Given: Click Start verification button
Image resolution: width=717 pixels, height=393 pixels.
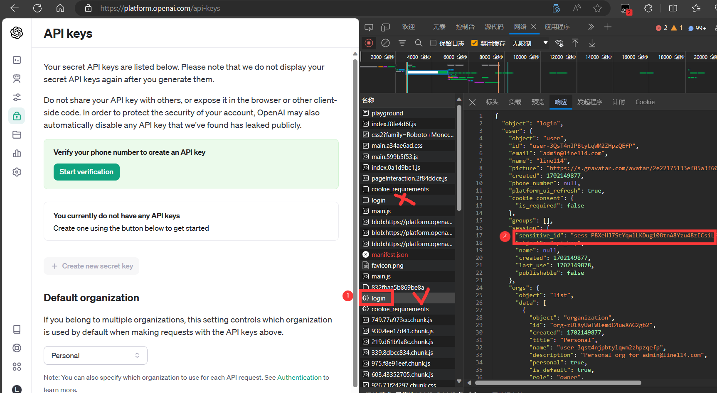Looking at the screenshot, I should [86, 172].
